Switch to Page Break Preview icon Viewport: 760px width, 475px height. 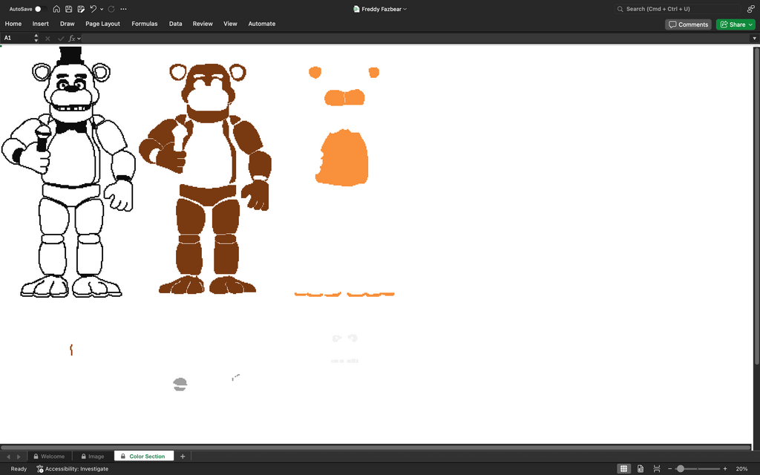[657, 469]
